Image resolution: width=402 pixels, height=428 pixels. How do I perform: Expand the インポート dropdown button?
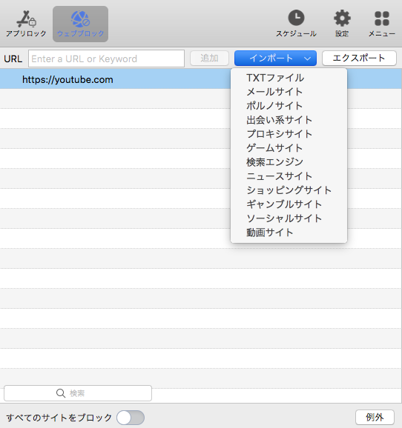275,58
